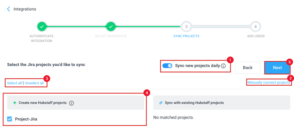Viewport: 294px width, 129px height.
Task: Click the Unselect all link
Action: (x=34, y=83)
